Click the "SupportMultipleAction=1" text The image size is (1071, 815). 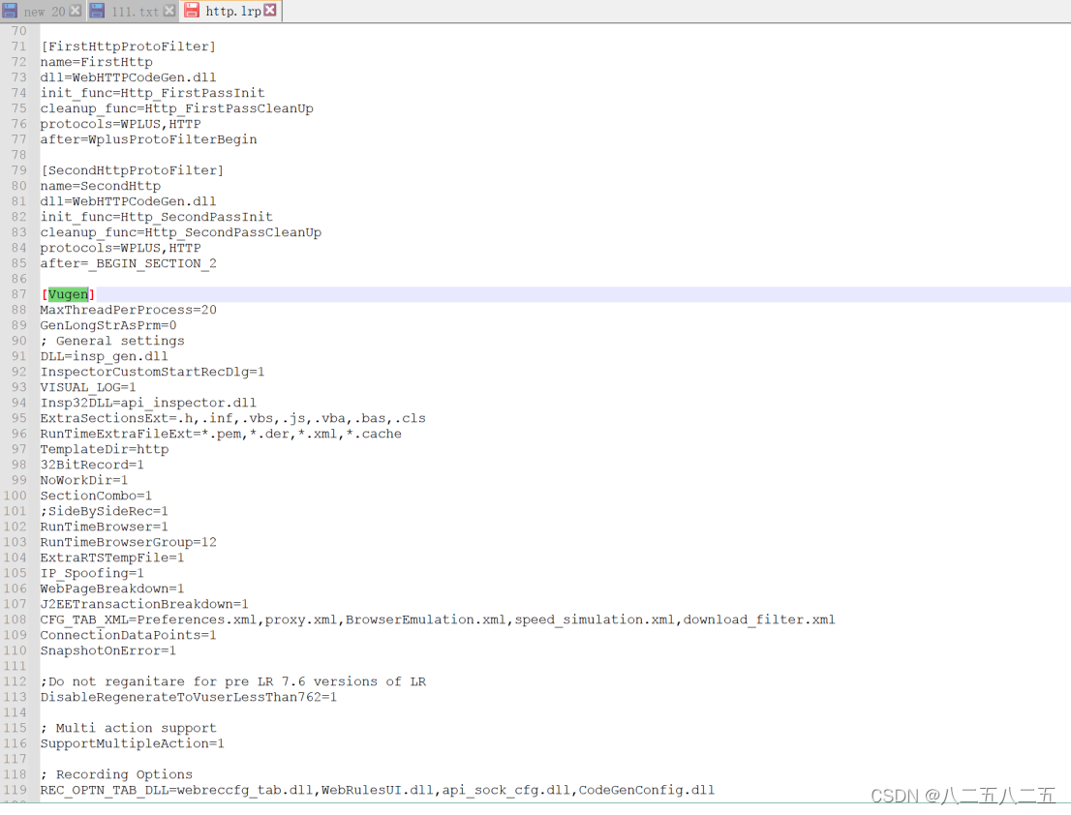click(x=132, y=743)
